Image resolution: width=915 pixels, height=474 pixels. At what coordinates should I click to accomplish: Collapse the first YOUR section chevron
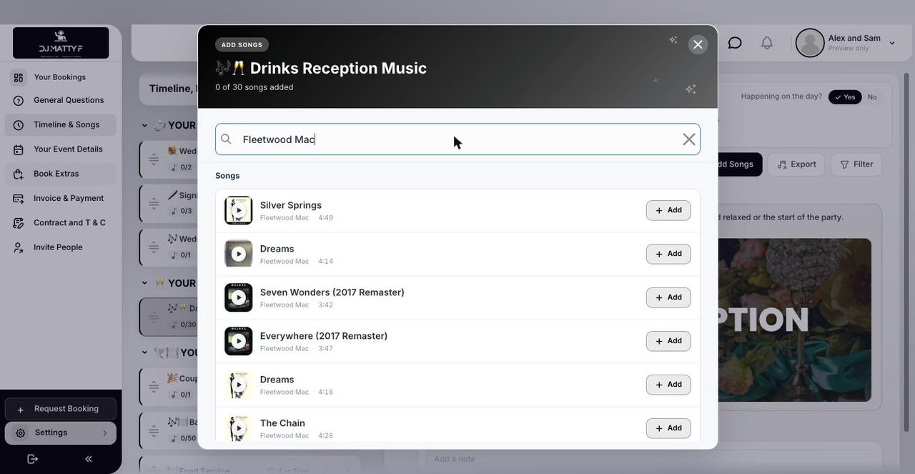pos(144,126)
